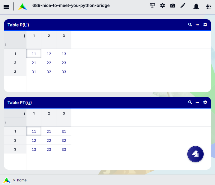This screenshot has height=185, width=215.
Task: Expand the ellipsis menu on Table PT(i,j)
Action: pos(197,103)
